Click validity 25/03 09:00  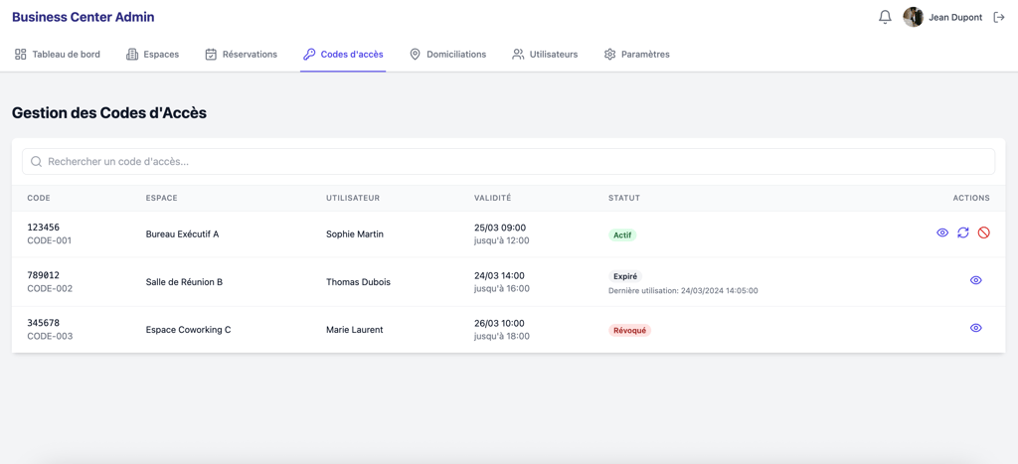[500, 228]
